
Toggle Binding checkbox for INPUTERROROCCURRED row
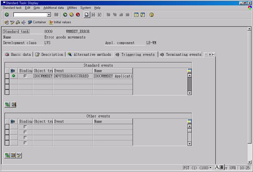tap(25, 76)
